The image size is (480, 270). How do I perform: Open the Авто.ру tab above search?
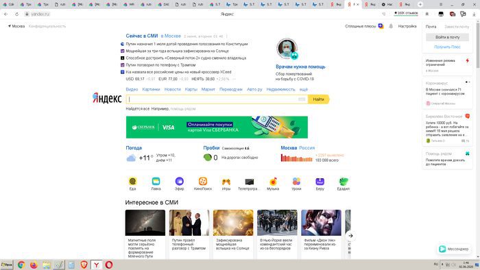pos(254,89)
